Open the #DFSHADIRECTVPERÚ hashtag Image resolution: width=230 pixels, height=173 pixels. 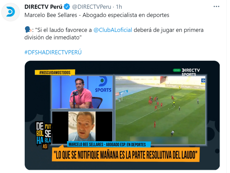tap(53, 52)
